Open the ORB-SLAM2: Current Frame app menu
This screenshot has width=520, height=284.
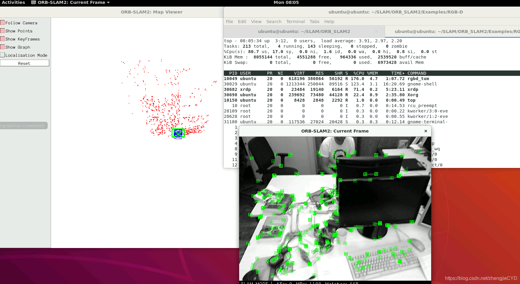(x=74, y=2)
